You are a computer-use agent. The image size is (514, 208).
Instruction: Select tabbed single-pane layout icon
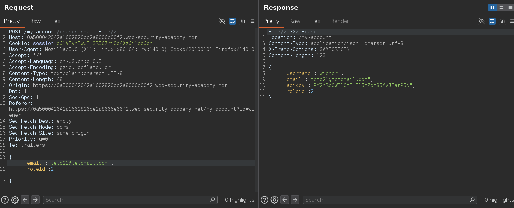510,7
